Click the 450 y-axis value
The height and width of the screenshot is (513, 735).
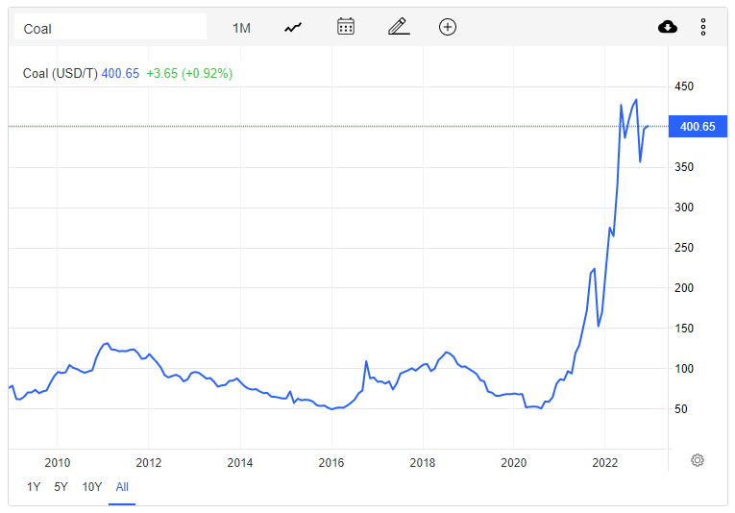[684, 86]
